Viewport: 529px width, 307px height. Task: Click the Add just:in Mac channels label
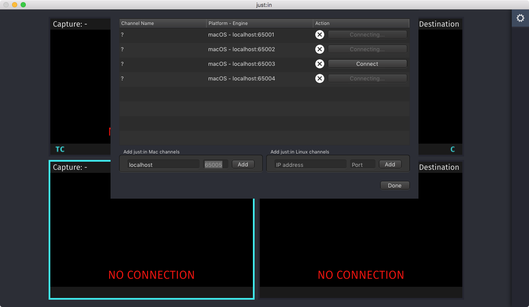click(151, 152)
